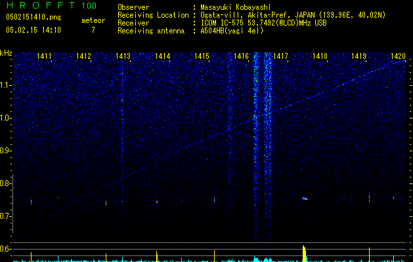The image size is (413, 262).
Task: Click the timestamp 05.02.15 14:10
Action: (x=33, y=29)
